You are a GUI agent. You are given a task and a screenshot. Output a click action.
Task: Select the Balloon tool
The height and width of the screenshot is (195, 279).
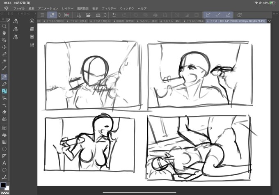tap(4, 170)
